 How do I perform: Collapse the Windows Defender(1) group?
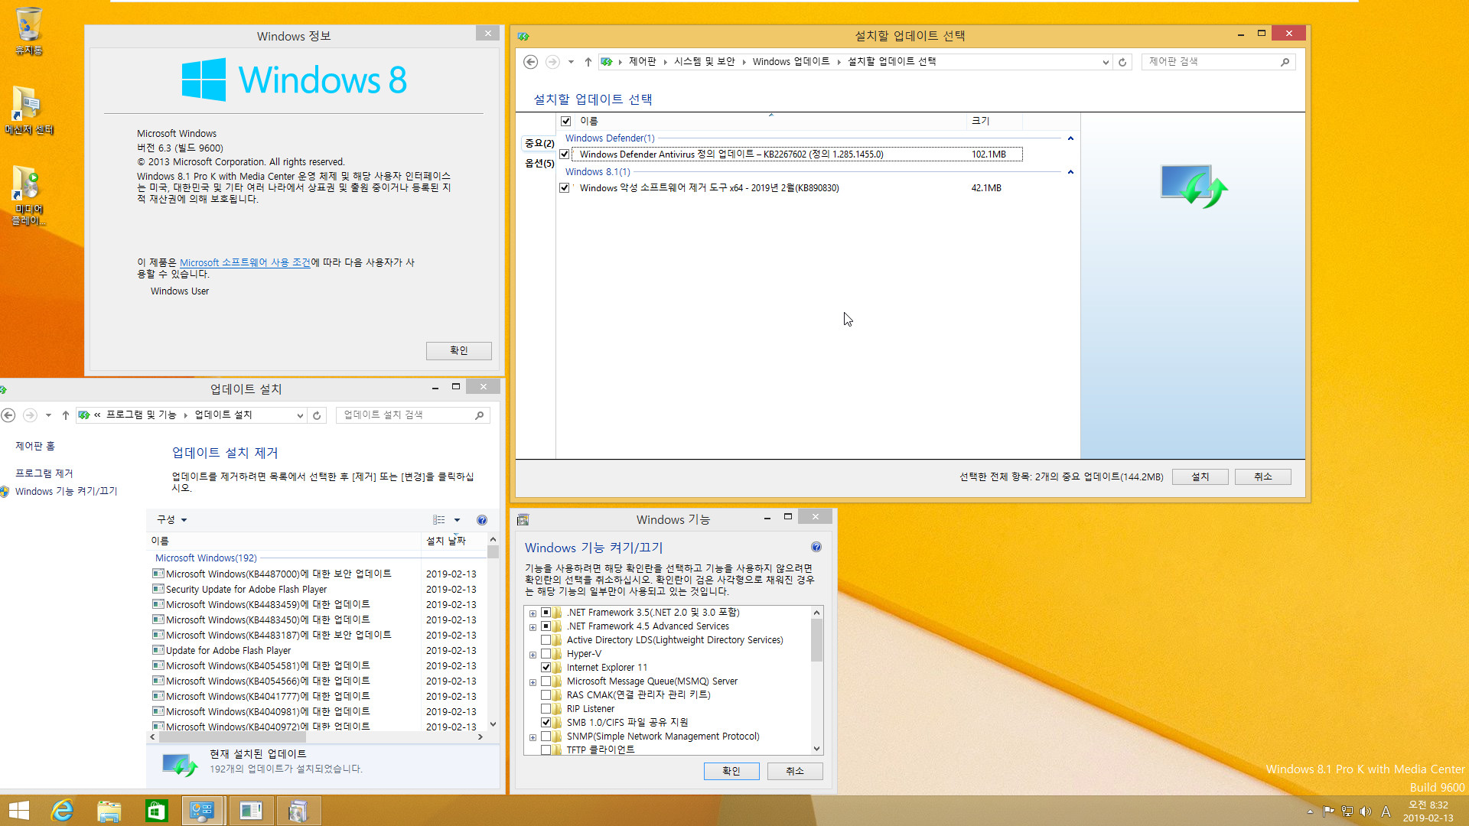pos(1070,138)
